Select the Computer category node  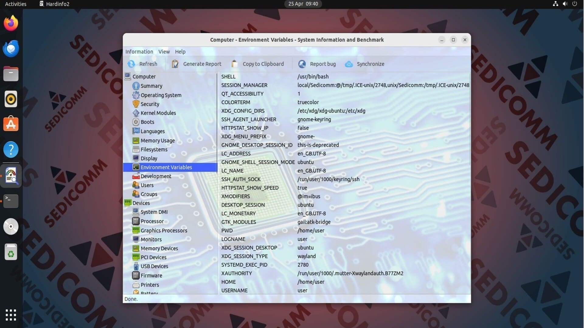144,77
